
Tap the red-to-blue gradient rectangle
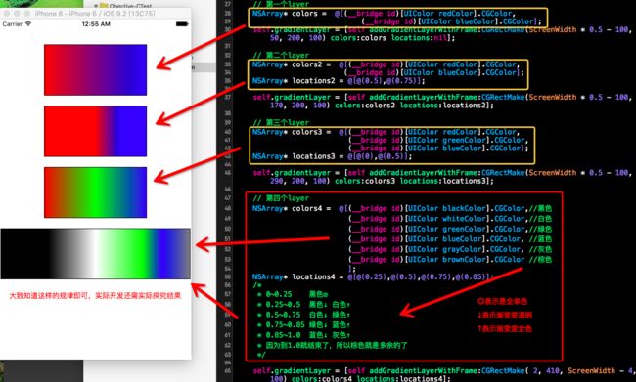[95, 70]
